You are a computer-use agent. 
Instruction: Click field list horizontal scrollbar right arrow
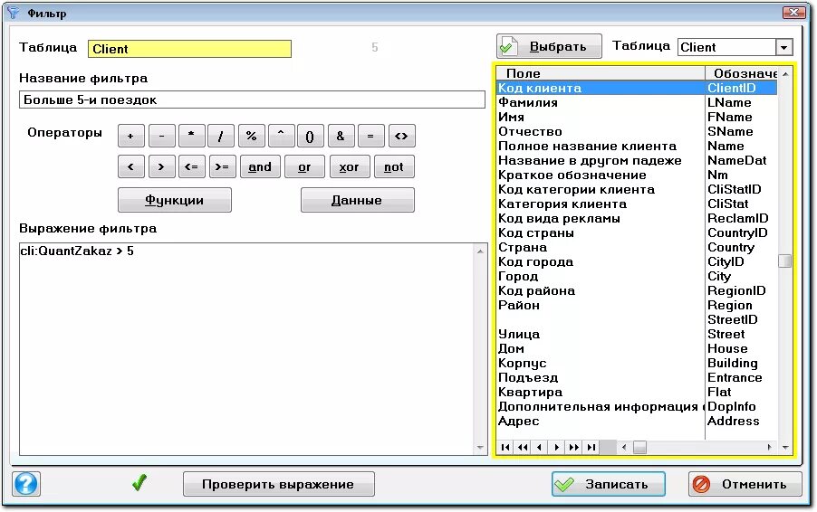770,447
